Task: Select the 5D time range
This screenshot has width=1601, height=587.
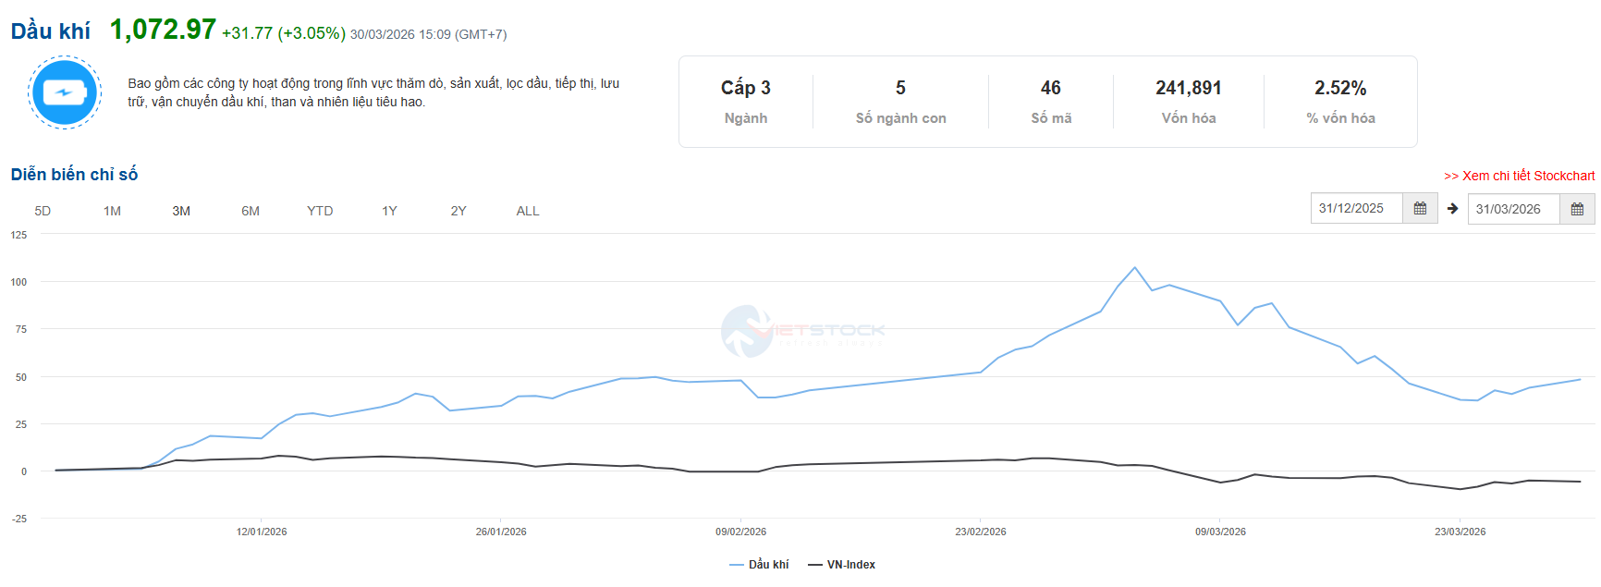Action: pos(43,211)
